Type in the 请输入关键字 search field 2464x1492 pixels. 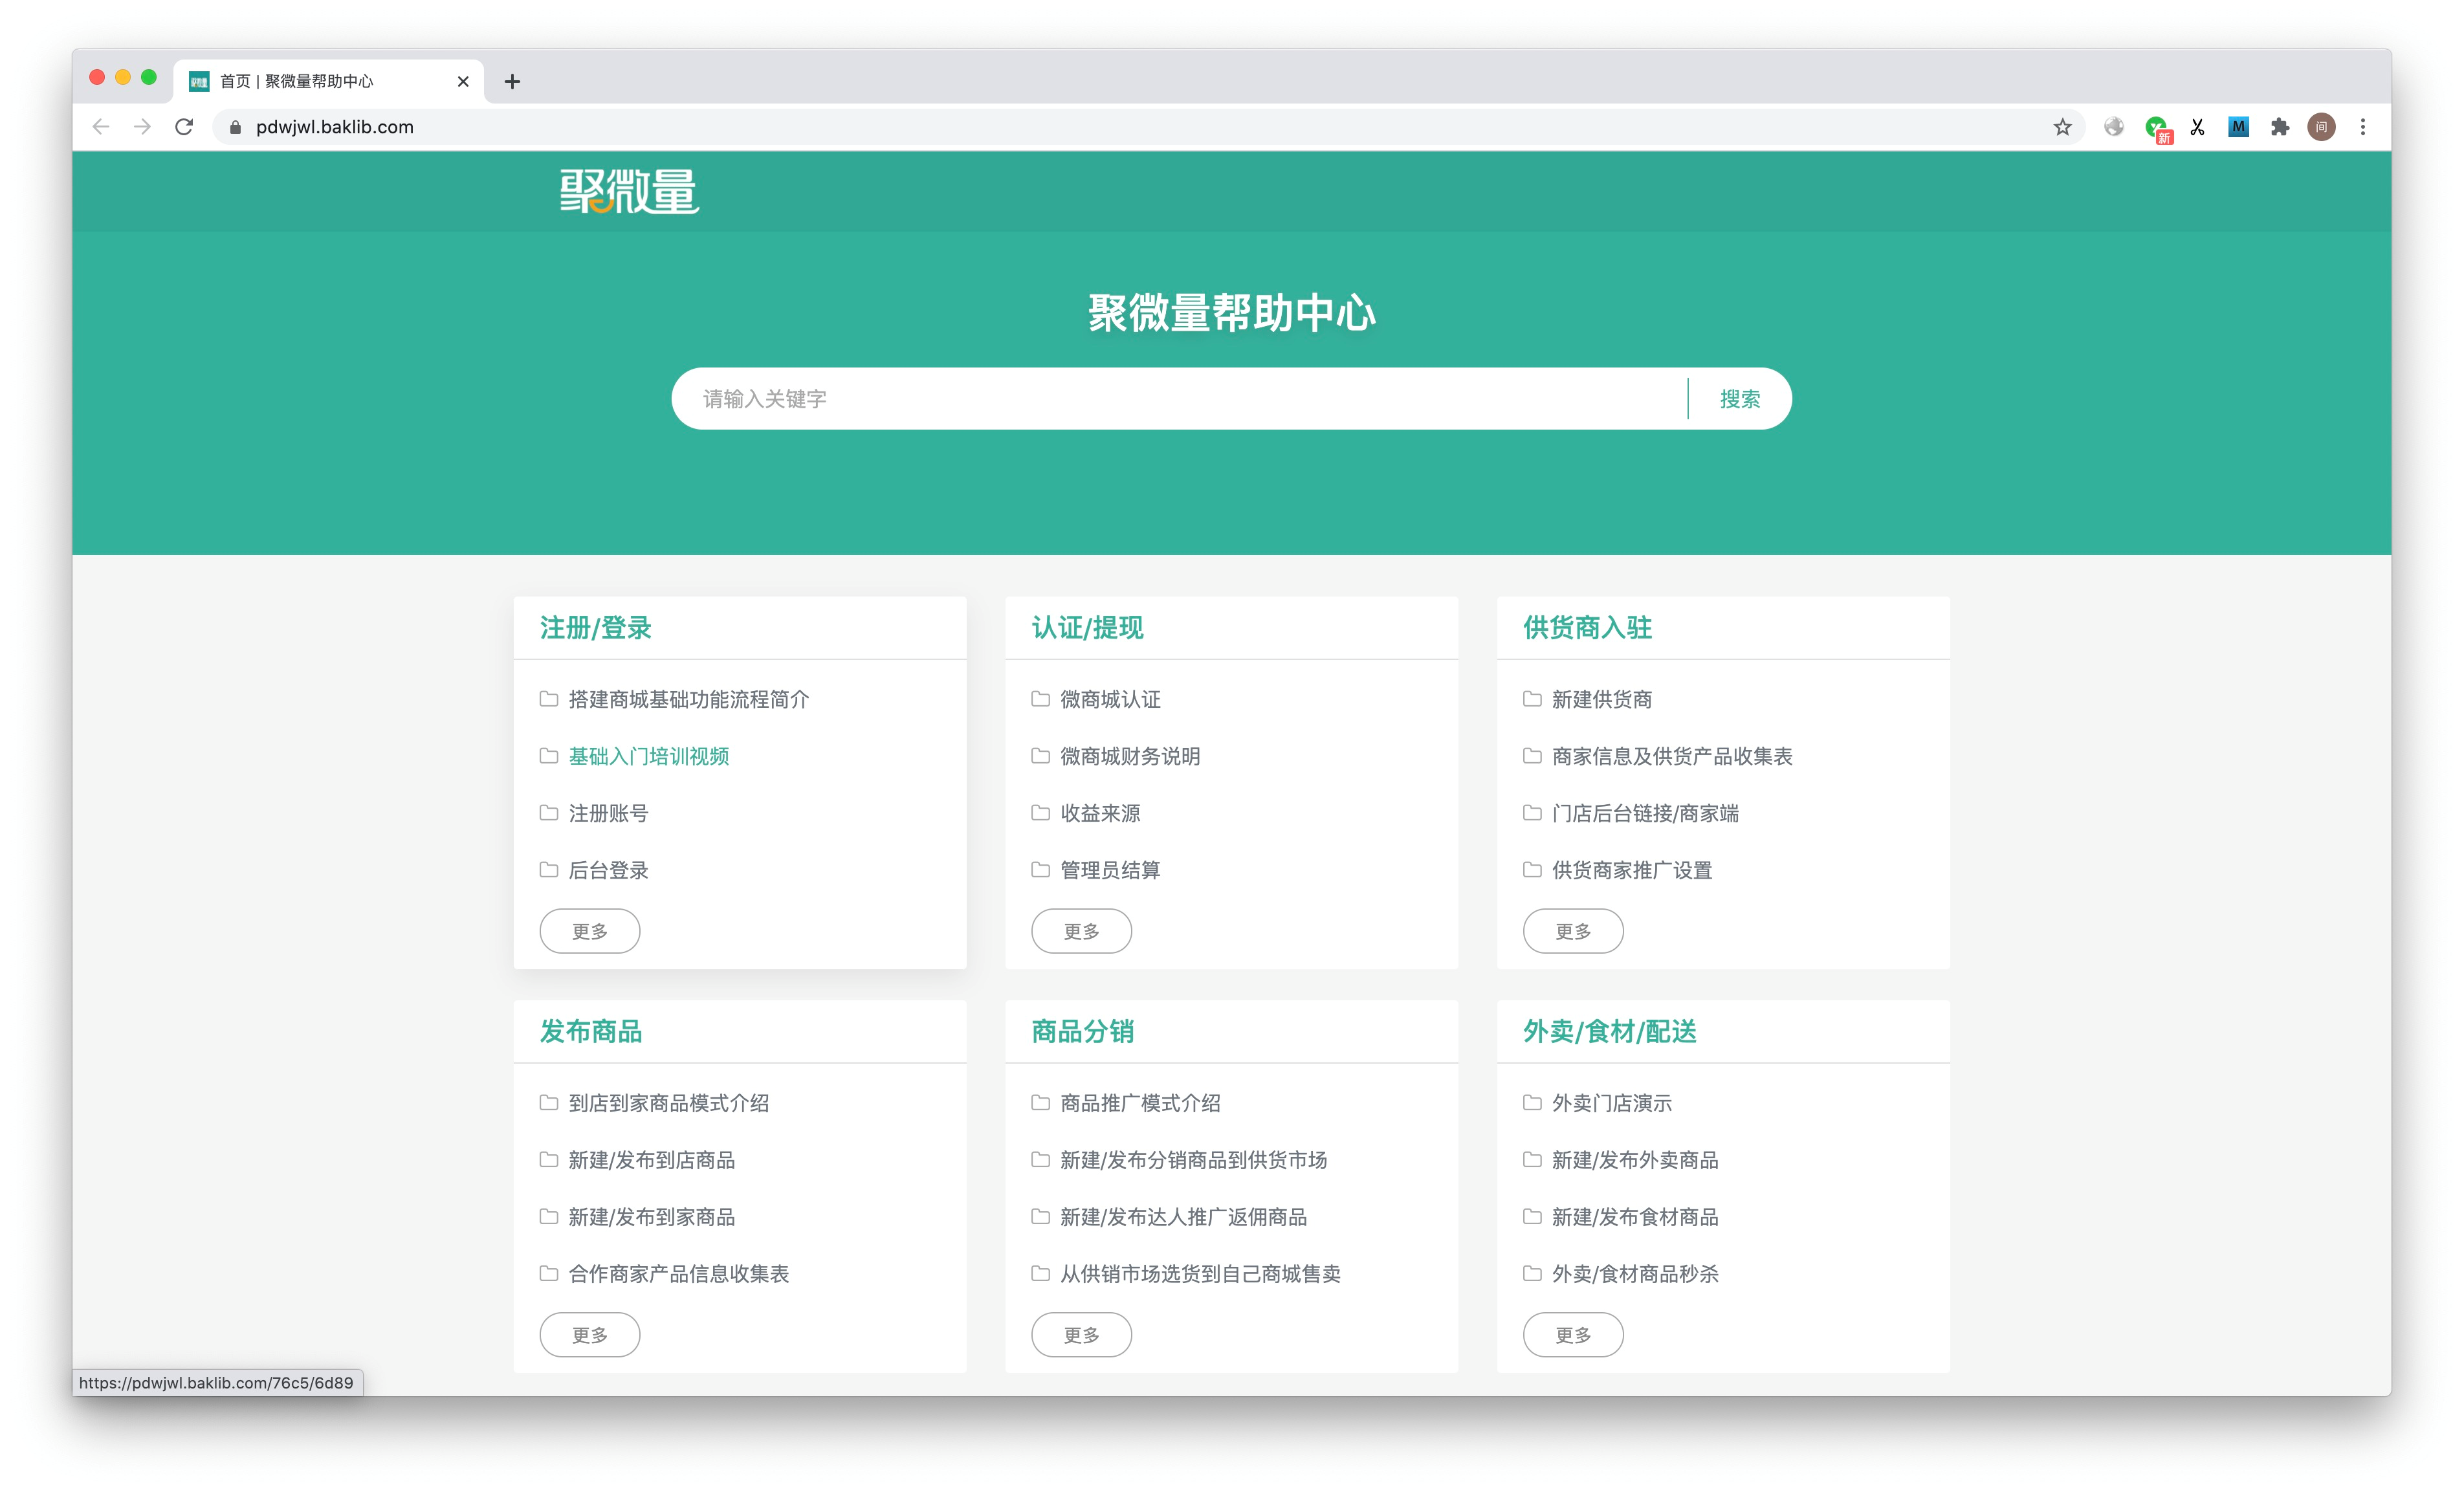(1180, 399)
